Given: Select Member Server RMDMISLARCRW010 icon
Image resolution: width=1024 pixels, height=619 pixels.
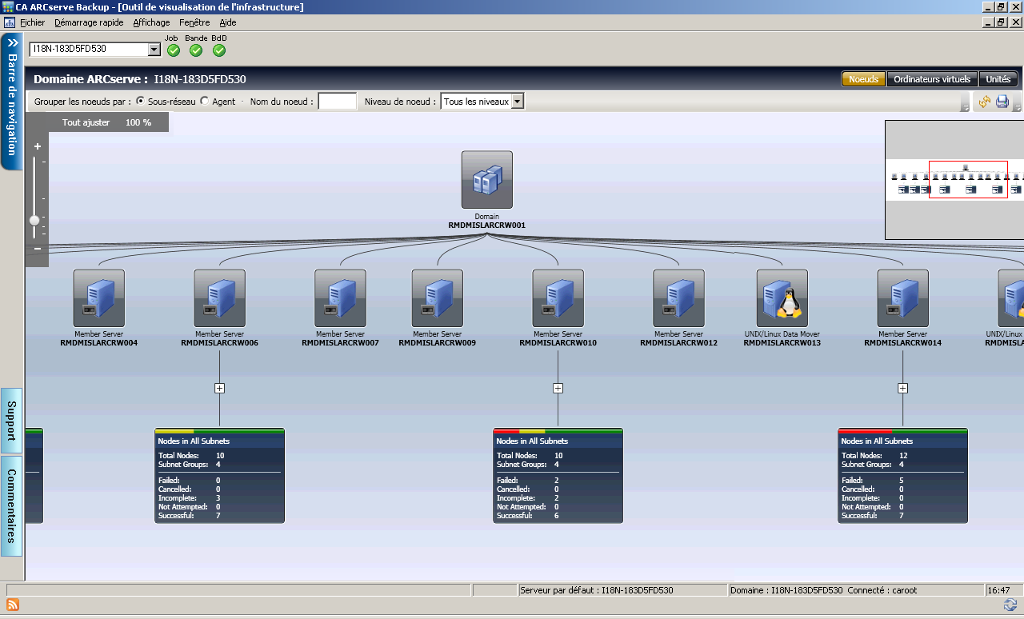Looking at the screenshot, I should point(558,298).
